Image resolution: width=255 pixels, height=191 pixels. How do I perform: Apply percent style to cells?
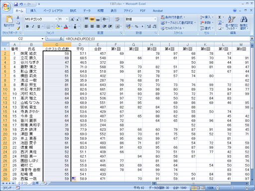(136, 26)
